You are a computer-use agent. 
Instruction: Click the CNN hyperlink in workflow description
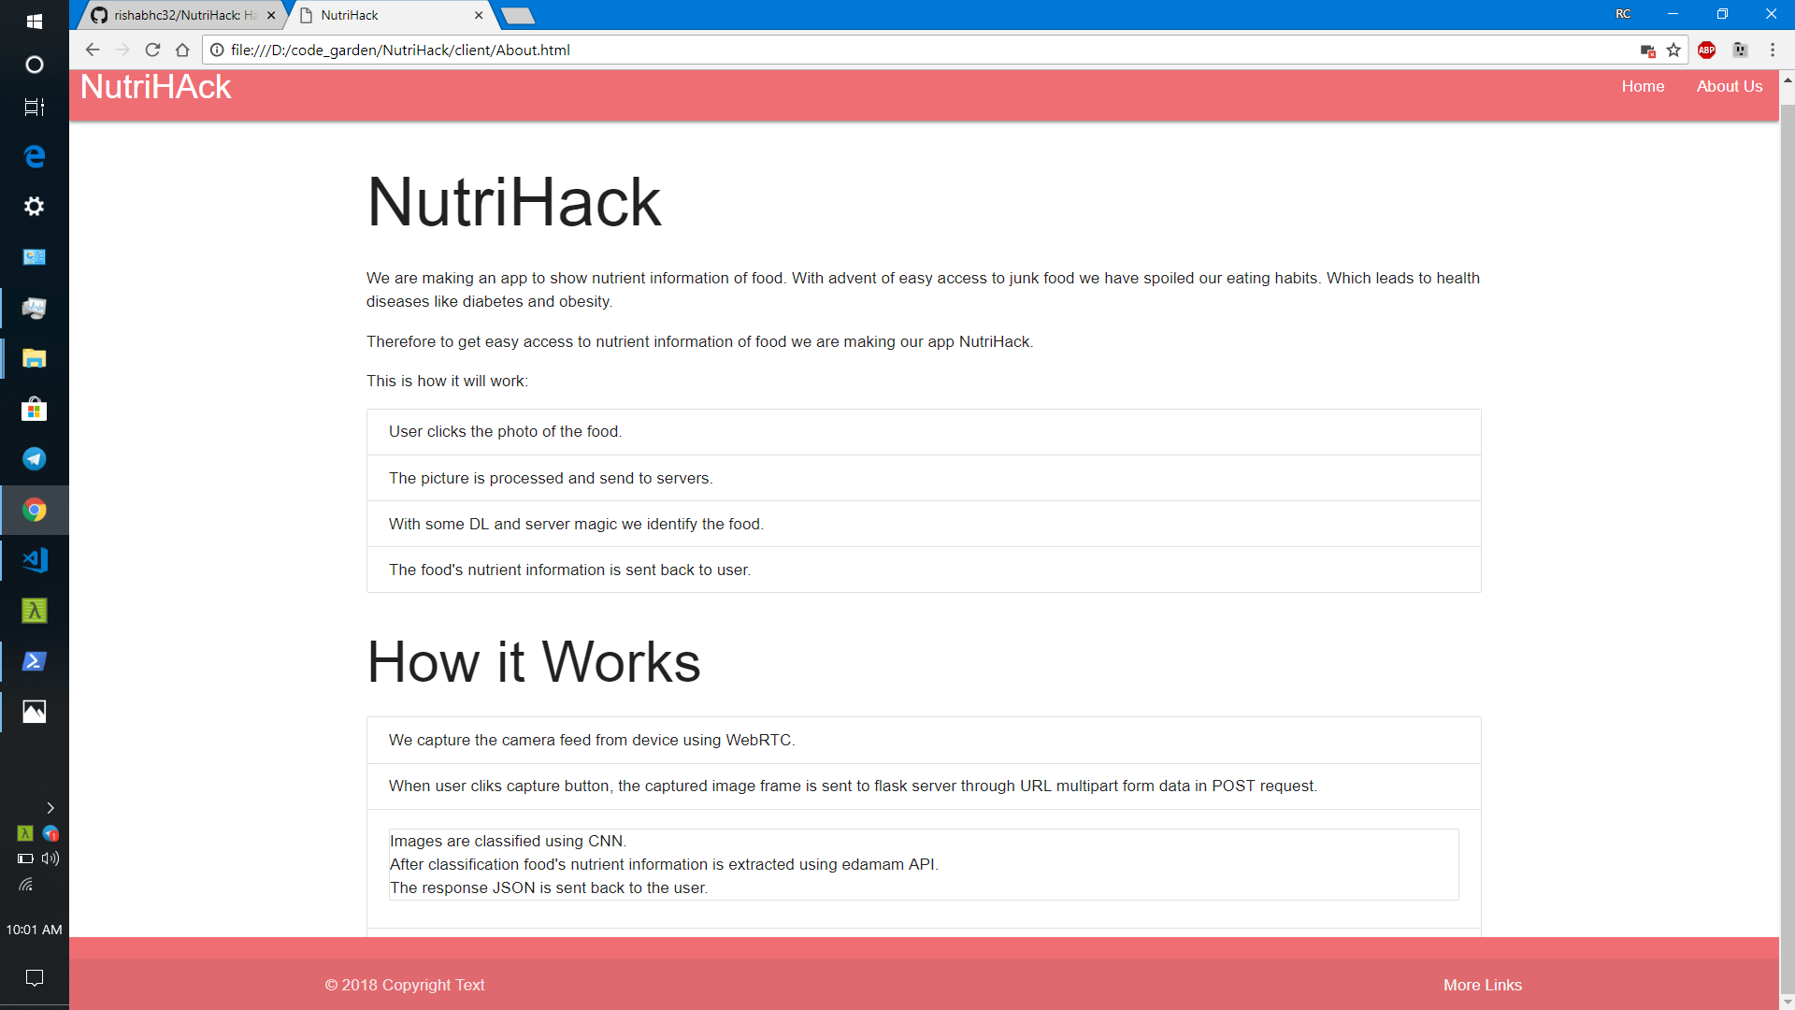point(603,840)
